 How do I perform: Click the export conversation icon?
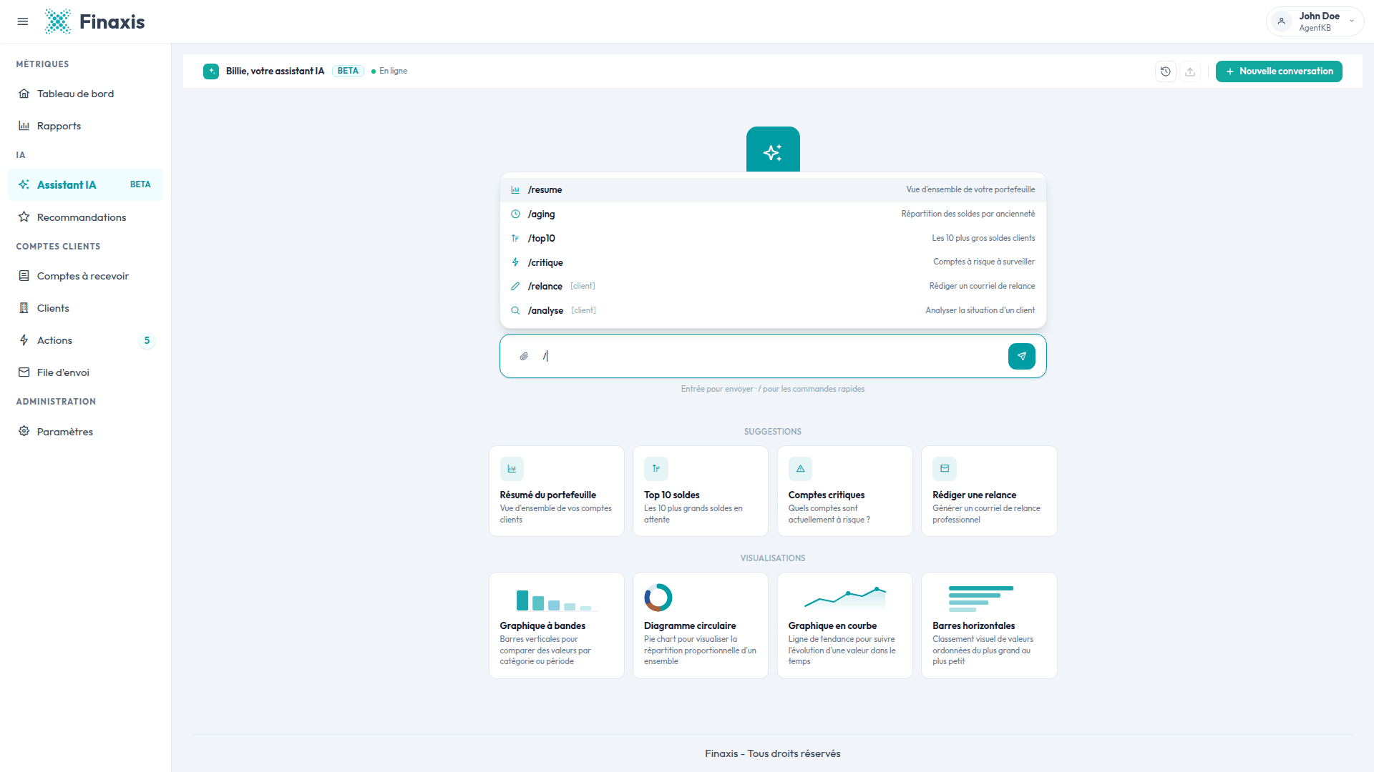coord(1190,71)
